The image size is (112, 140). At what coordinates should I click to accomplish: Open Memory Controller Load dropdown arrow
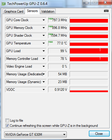(44, 59)
